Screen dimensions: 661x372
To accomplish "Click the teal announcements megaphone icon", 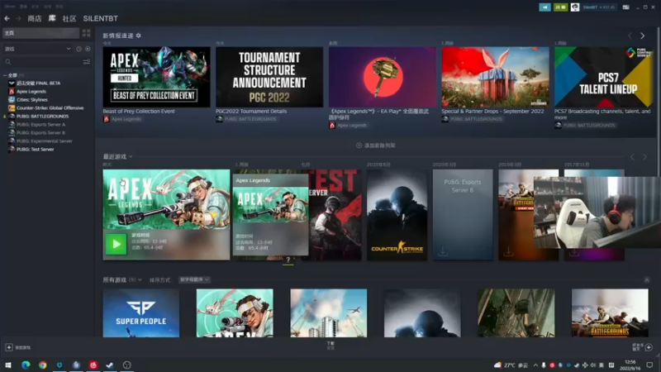I will pyautogui.click(x=544, y=7).
